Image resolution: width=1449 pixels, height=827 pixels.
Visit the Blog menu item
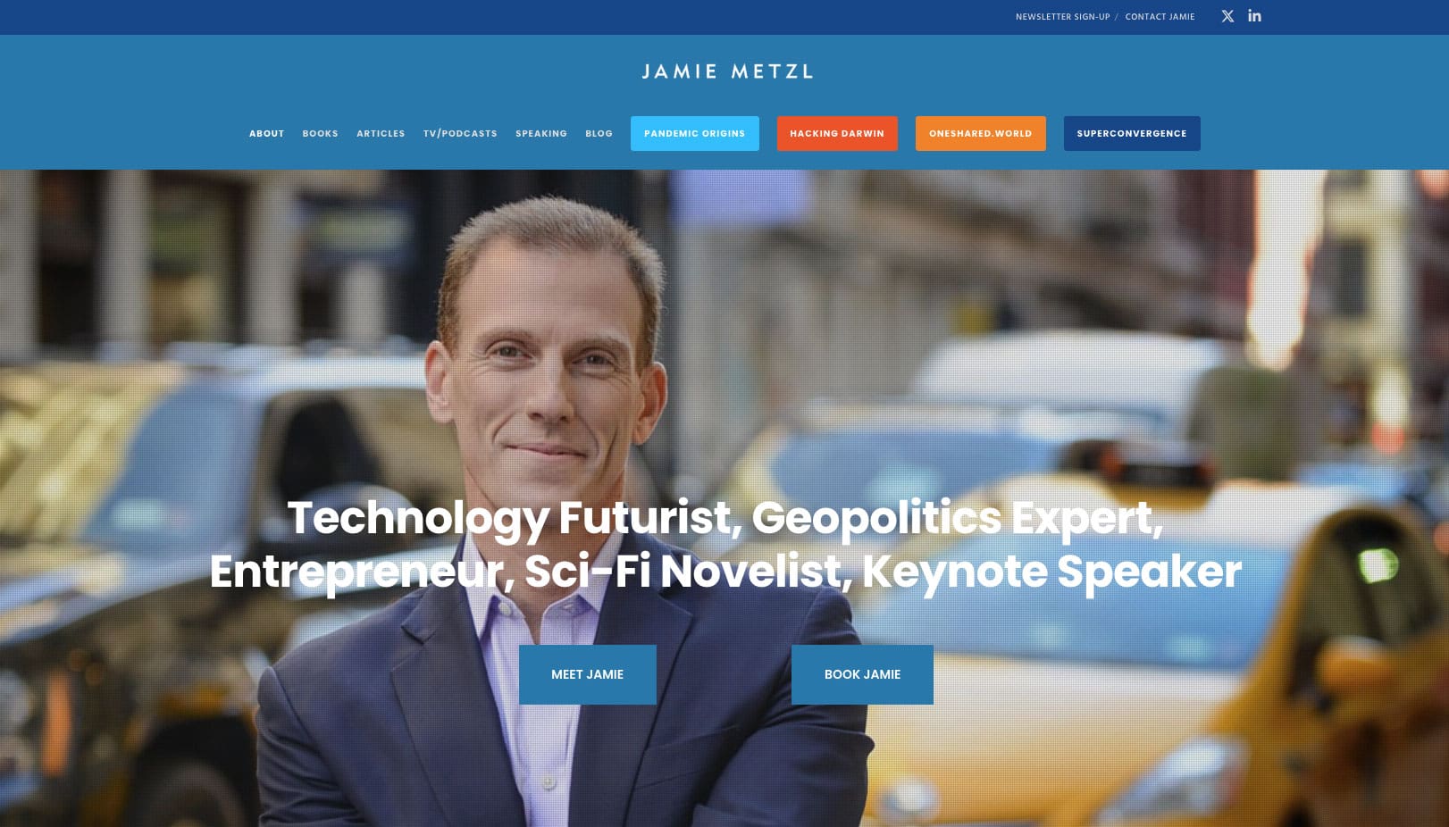(599, 134)
